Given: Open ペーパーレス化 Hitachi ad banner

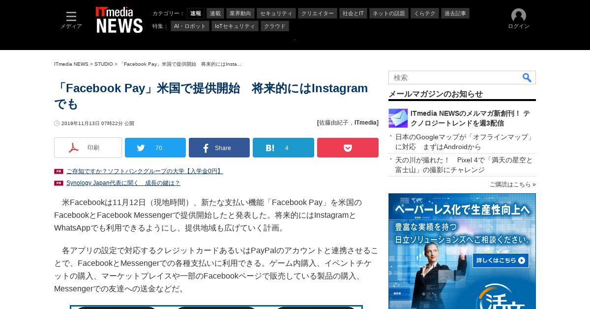Looking at the screenshot, I should [x=462, y=251].
